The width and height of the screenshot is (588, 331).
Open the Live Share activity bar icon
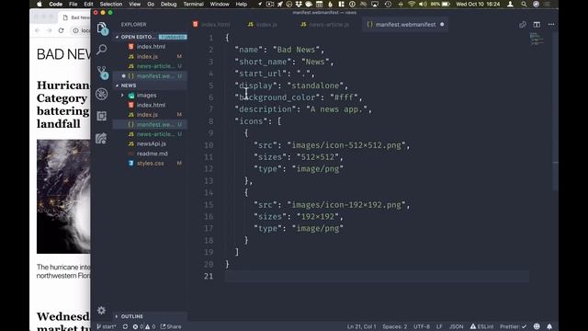point(101,139)
